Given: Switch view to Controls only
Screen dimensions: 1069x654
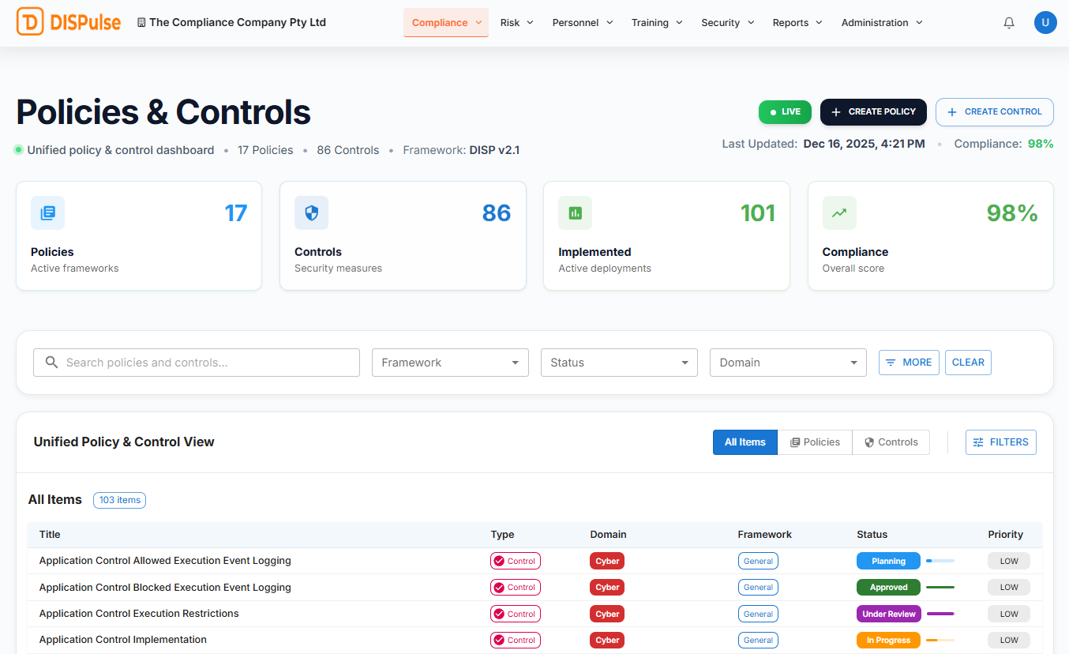Looking at the screenshot, I should (891, 442).
